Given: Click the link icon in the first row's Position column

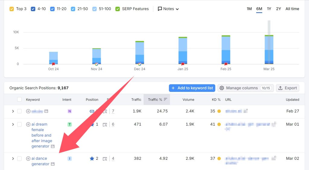Looking at the screenshot, I should coord(92,111).
